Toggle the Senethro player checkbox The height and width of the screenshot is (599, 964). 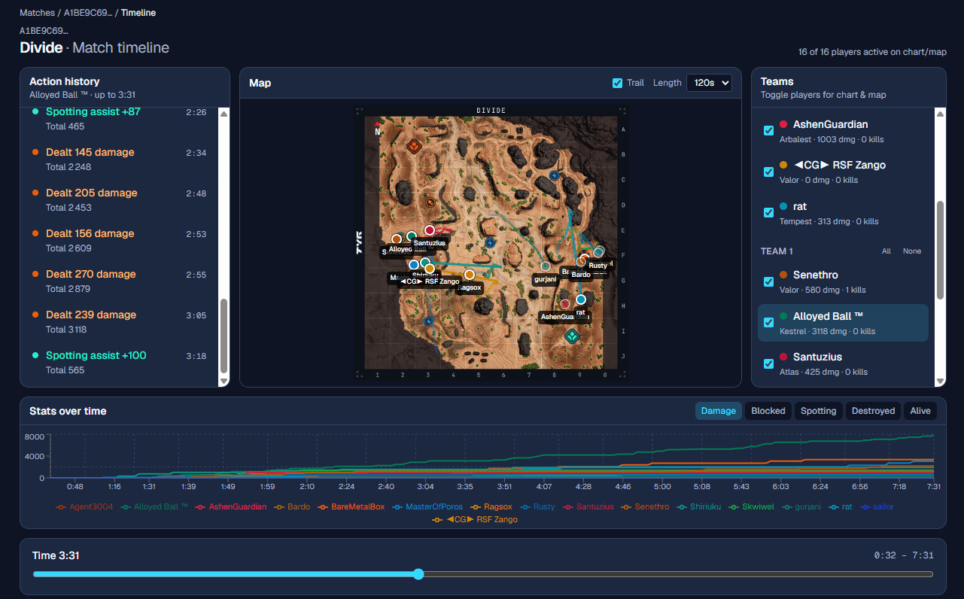click(x=768, y=281)
